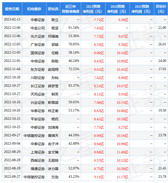168x183 pixels.
Task: Click researcher name 何缅南
Action: pos(53,36)
